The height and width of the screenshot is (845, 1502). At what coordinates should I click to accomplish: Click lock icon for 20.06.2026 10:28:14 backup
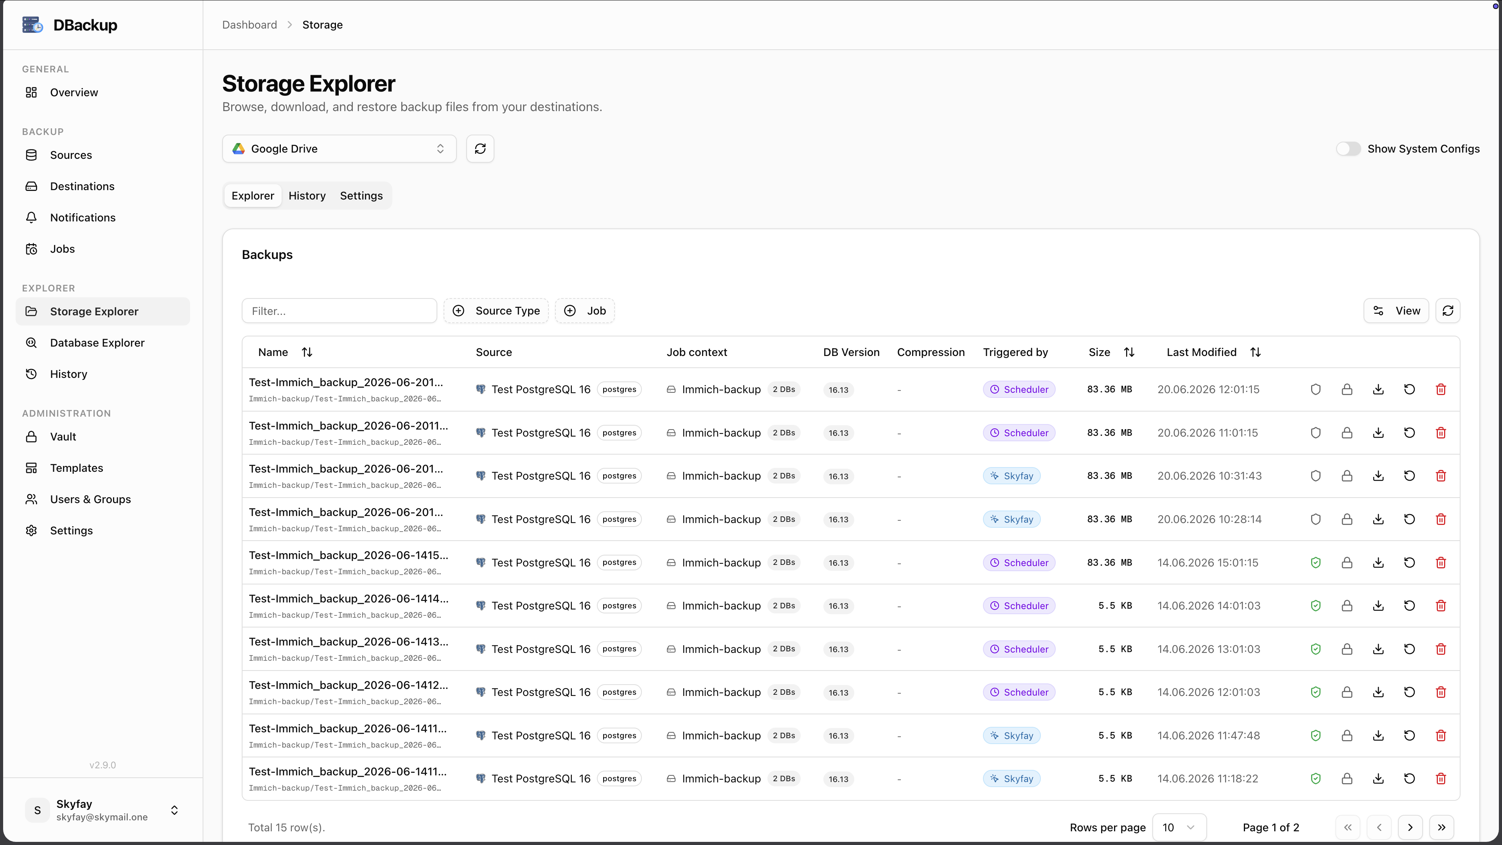[1347, 519]
